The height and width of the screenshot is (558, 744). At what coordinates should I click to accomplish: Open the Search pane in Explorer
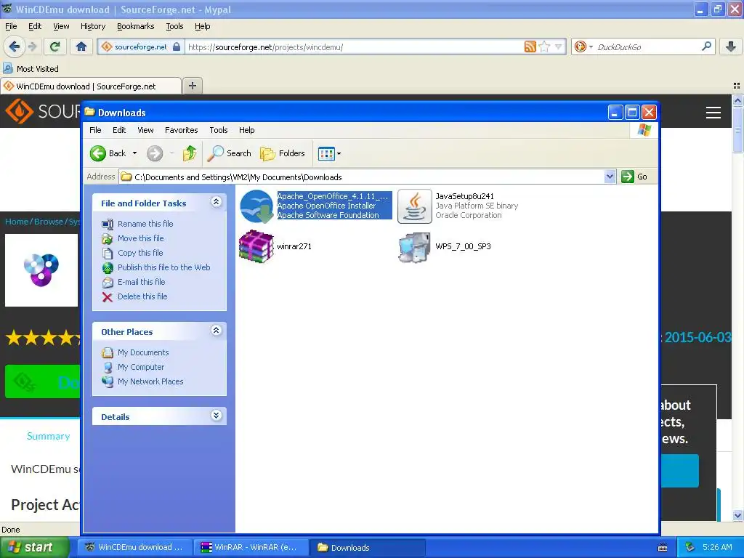pyautogui.click(x=229, y=153)
